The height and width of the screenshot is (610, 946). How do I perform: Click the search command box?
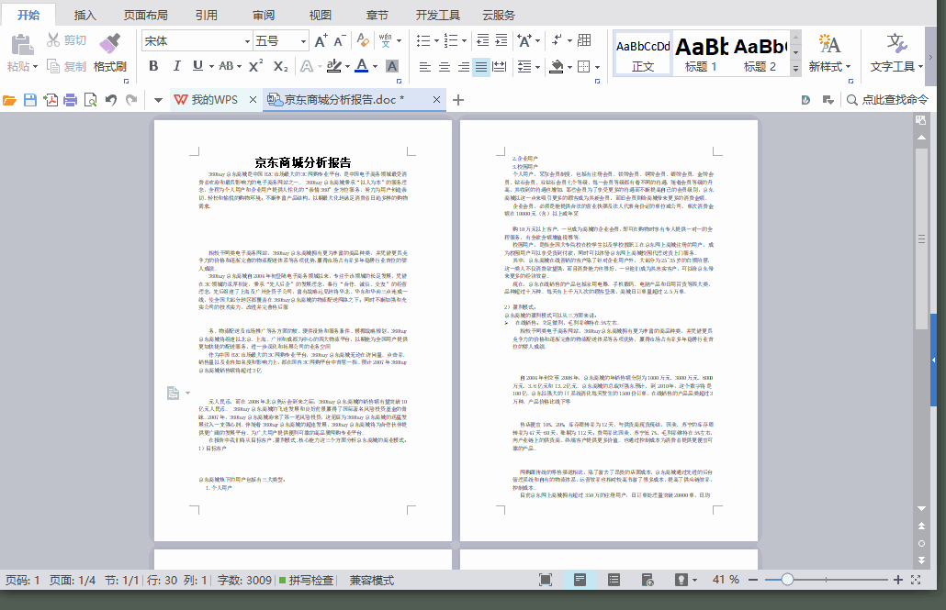(887, 100)
